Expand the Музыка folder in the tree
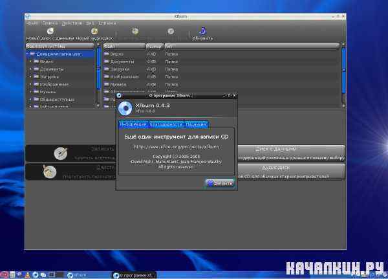This screenshot has width=388, height=279. click(30, 92)
